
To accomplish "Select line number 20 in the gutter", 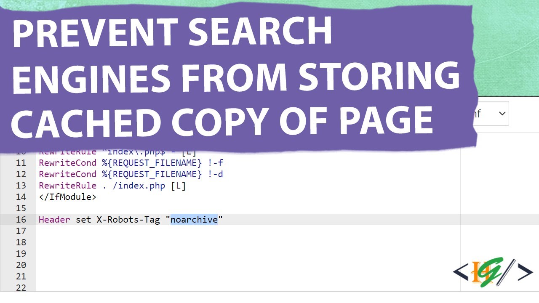I will click(x=21, y=265).
